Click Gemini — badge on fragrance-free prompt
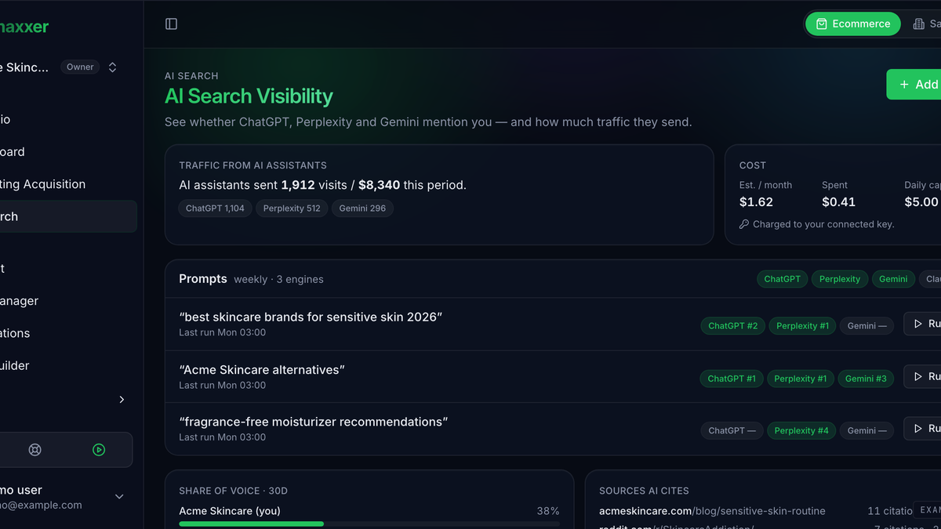Image resolution: width=941 pixels, height=529 pixels. coord(867,430)
